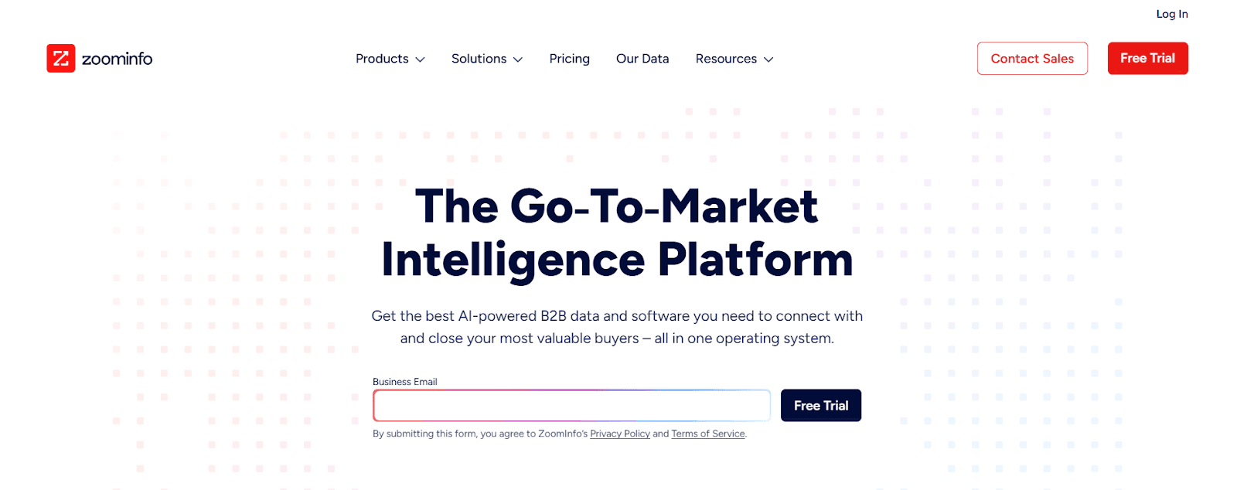Expand the chevron next to Solutions
The image size is (1237, 490).
point(518,60)
